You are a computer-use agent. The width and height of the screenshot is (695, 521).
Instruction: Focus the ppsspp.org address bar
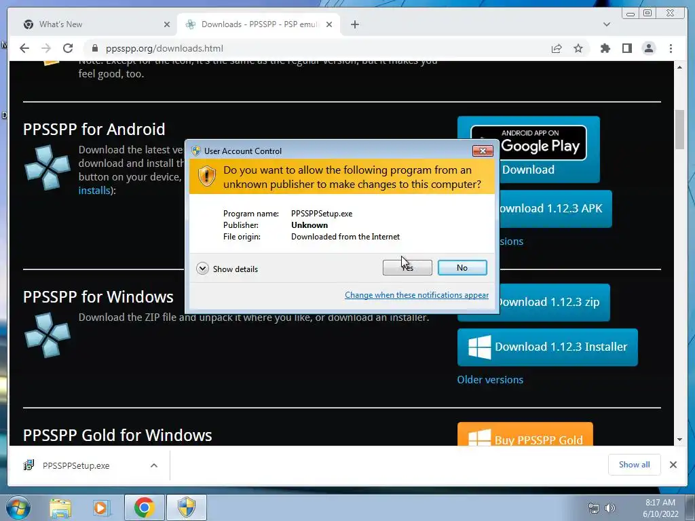319,48
